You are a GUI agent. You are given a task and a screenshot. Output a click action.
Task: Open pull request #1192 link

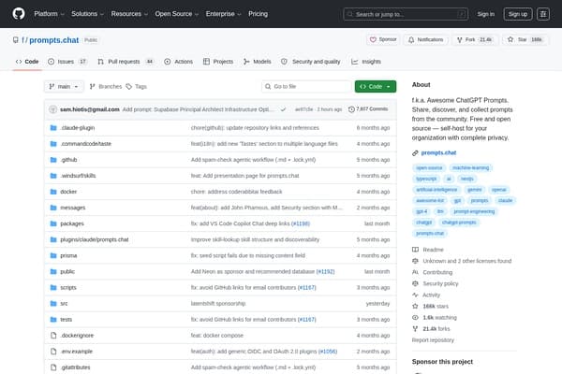[325, 272]
